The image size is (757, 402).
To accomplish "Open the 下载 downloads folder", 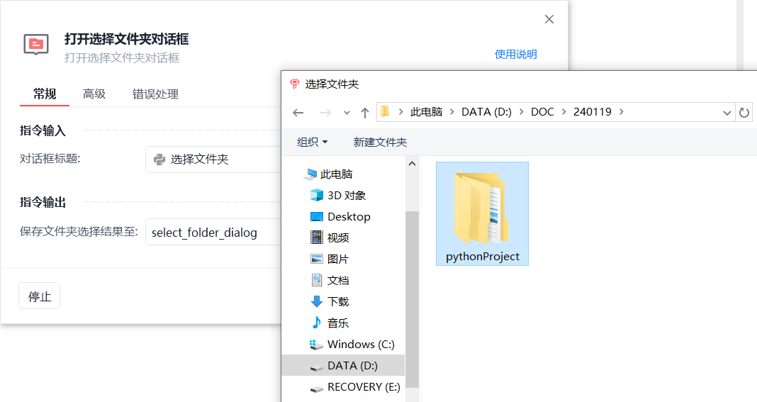I will [330, 301].
